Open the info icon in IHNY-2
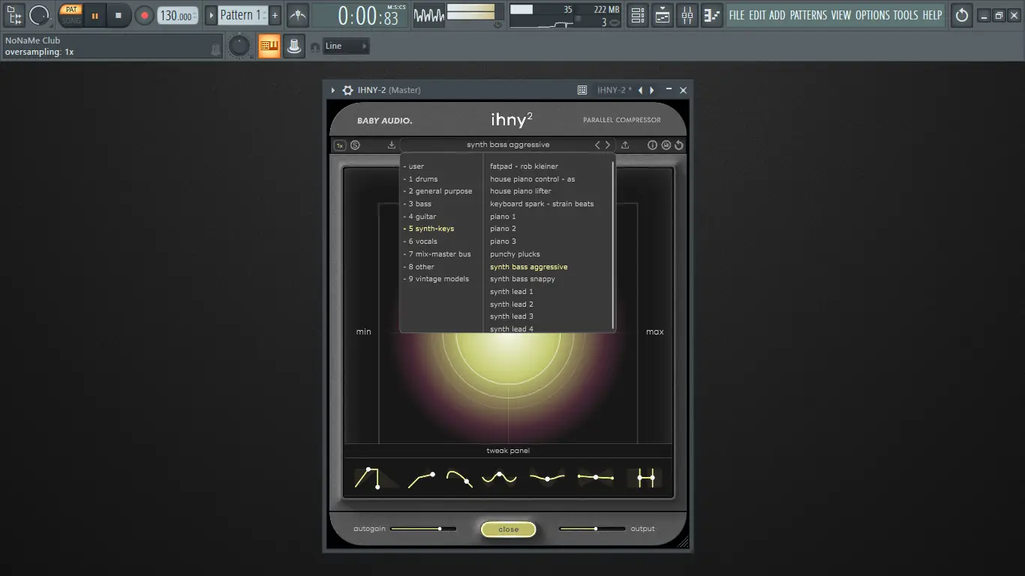1025x576 pixels. click(652, 145)
